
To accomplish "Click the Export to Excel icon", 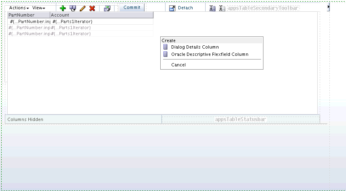I will coord(107,8).
